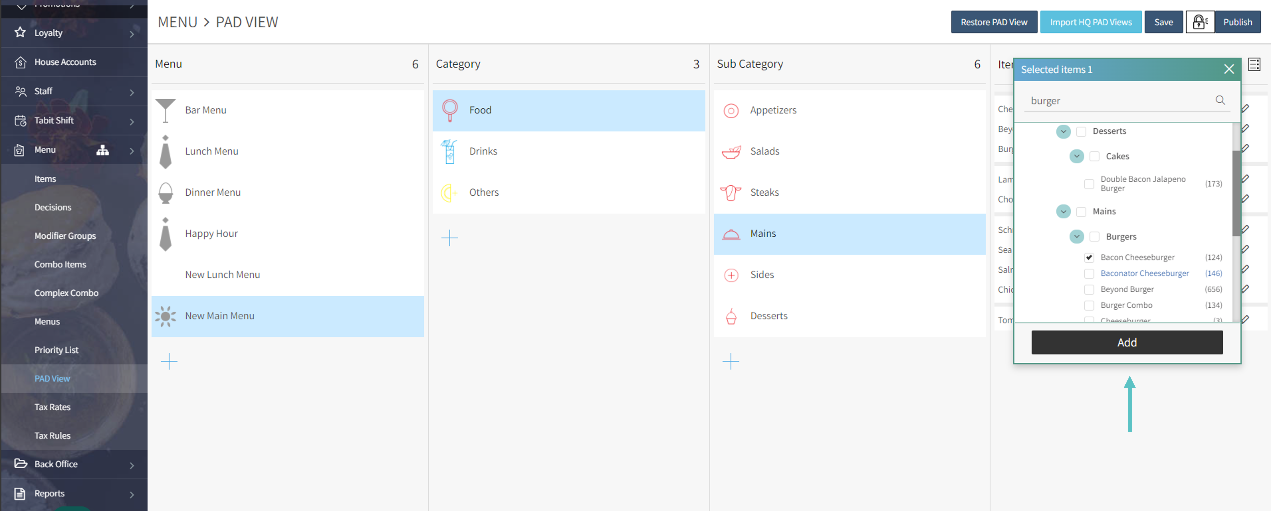The width and height of the screenshot is (1271, 511).
Task: Collapse the Burgers group chevron
Action: pos(1077,237)
